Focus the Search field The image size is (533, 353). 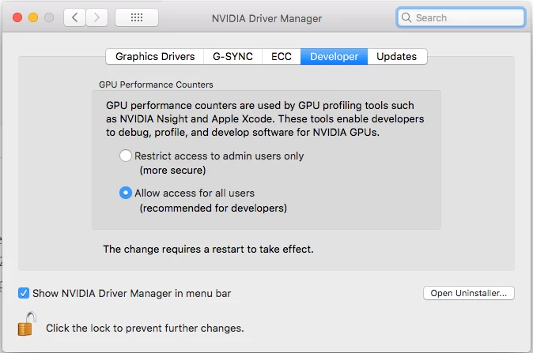(461, 17)
